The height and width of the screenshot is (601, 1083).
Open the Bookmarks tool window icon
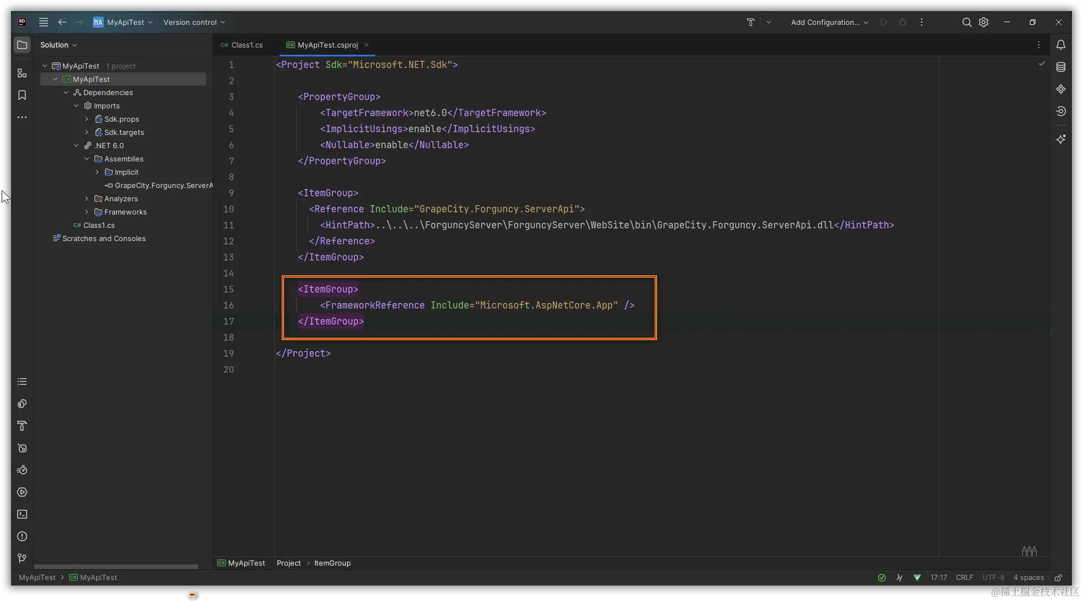tap(22, 95)
